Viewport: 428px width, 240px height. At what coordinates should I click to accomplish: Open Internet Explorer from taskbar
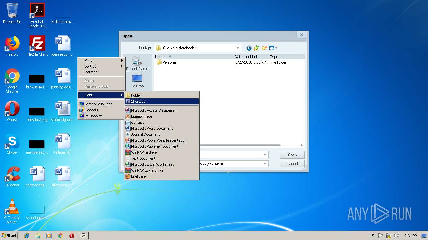27,236
